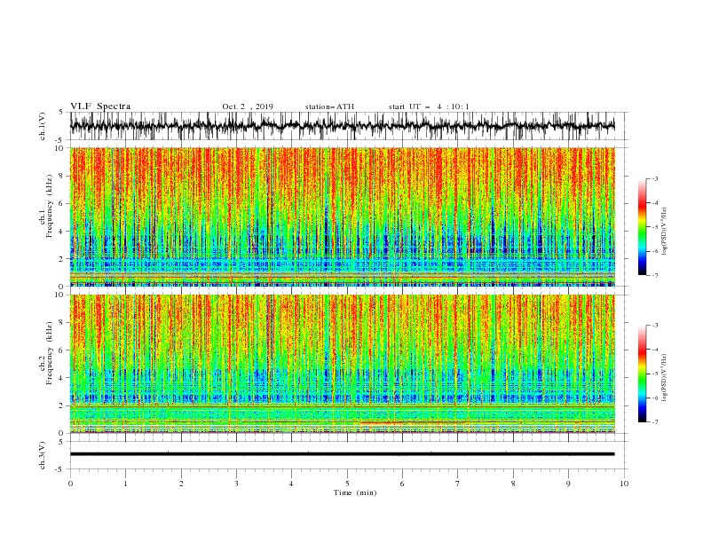Click the "-3" label on ch.1 colorbar
This screenshot has width=703, height=543.
[x=655, y=178]
